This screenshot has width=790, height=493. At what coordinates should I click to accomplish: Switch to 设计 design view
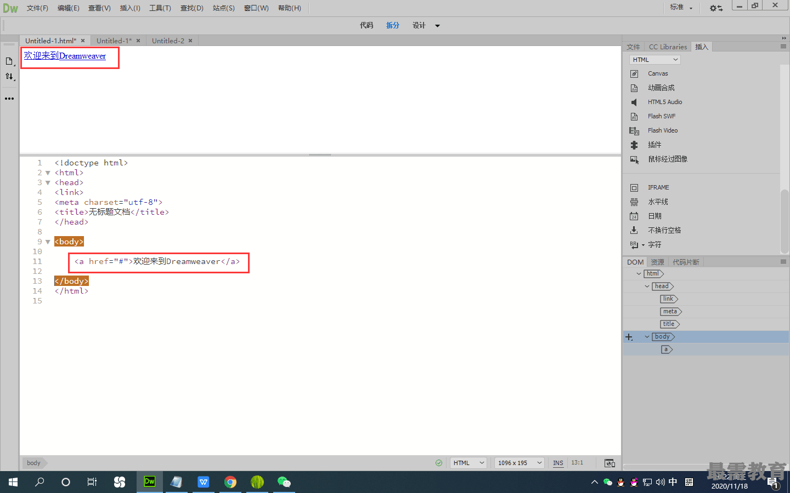[x=419, y=25]
